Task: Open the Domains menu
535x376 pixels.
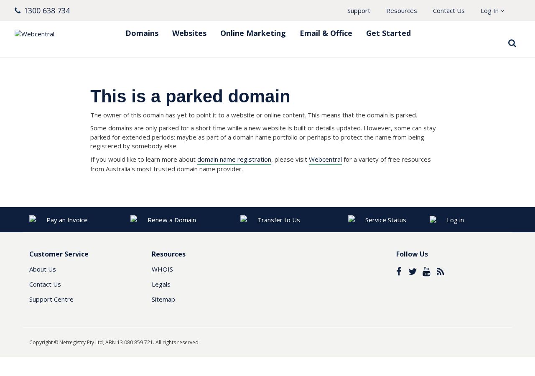Action: 142,33
